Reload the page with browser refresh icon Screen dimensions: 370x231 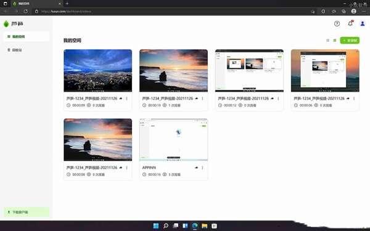click(x=26, y=11)
